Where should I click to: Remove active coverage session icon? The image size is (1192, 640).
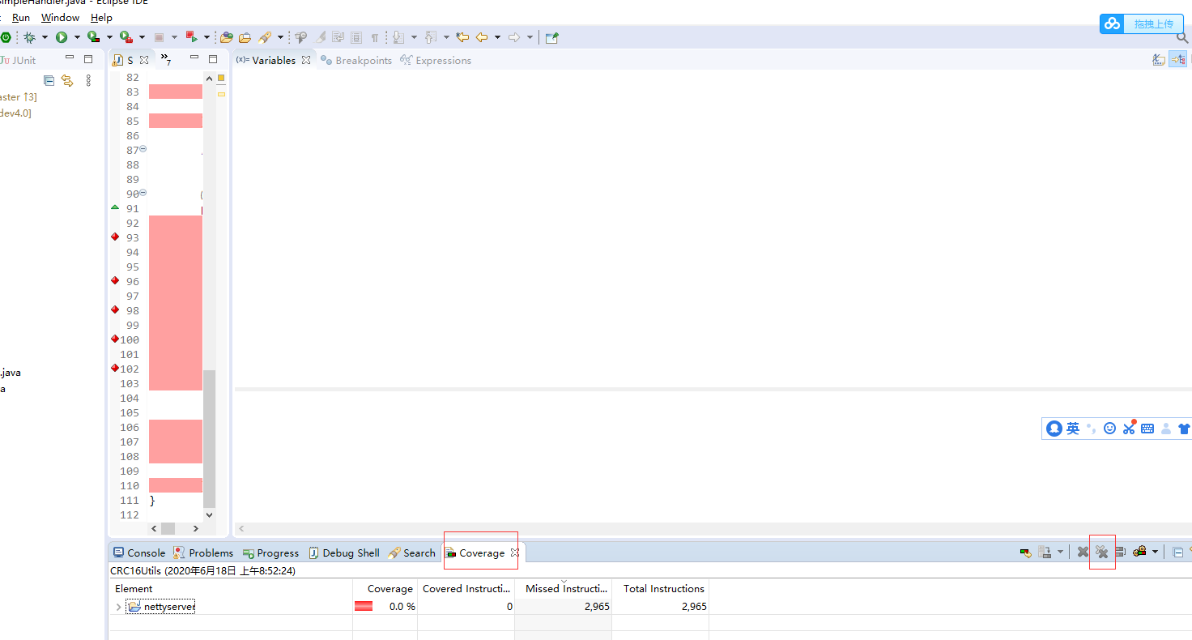click(1083, 552)
